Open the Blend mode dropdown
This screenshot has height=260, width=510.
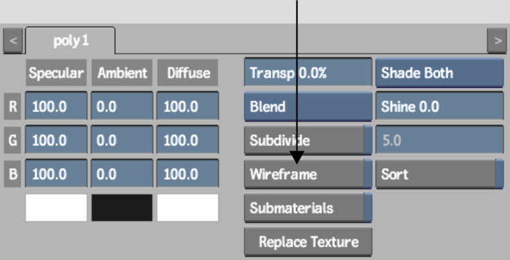[x=308, y=106]
